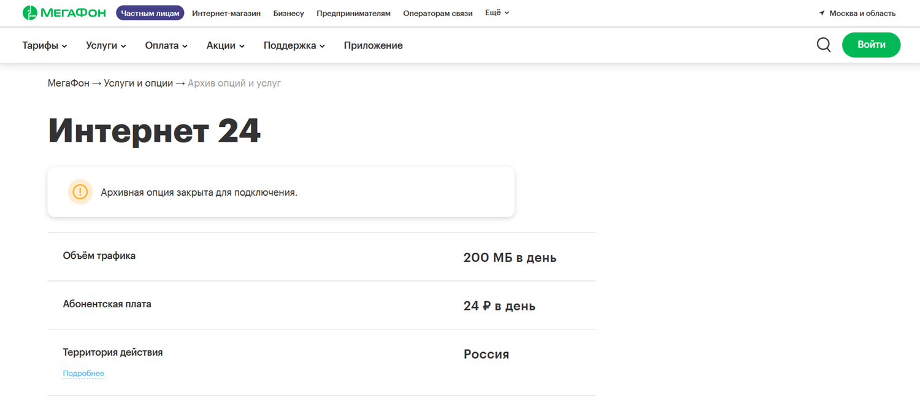Viewport: 920px width, 403px height.
Task: Expand the Ещё dropdown
Action: click(497, 13)
